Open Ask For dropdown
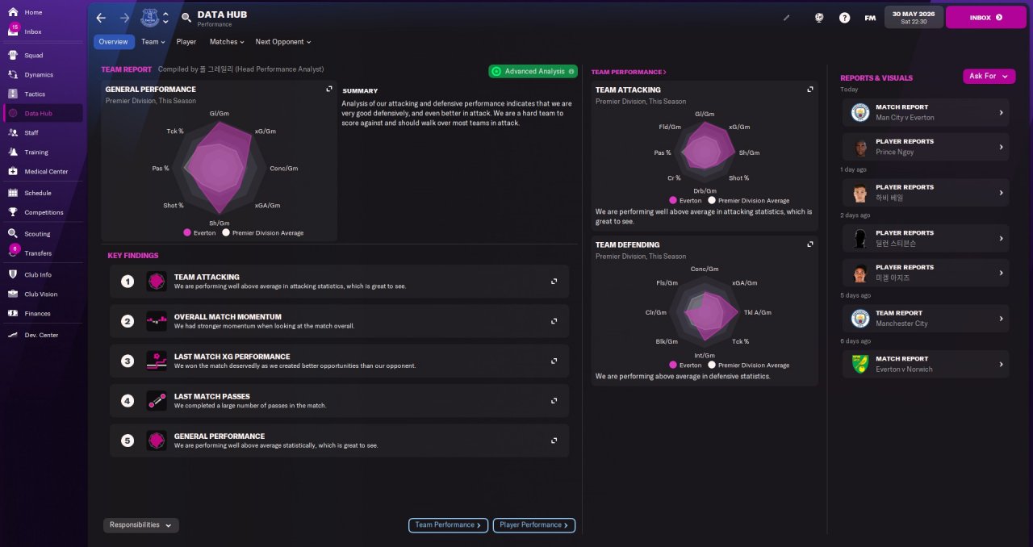Viewport: 1033px width, 547px height. click(989, 76)
